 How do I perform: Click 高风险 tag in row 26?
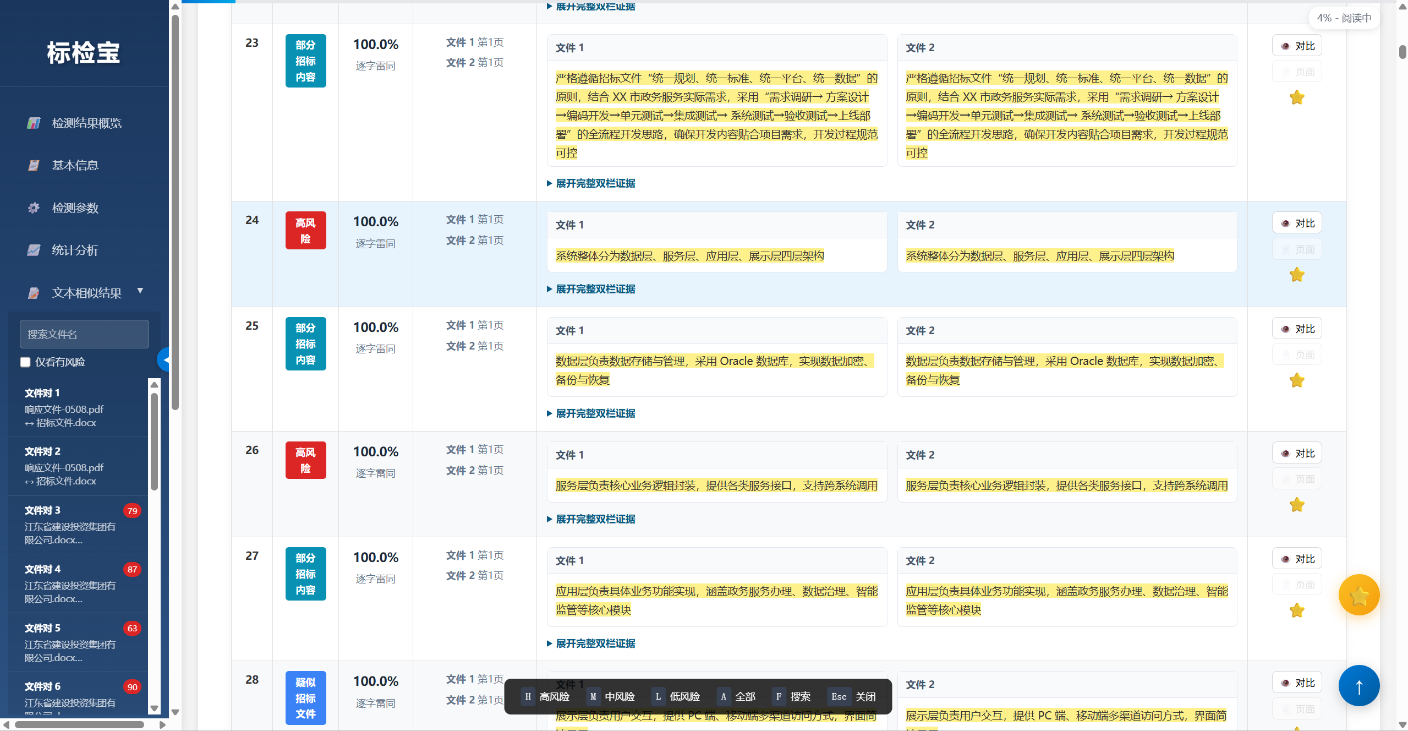(x=305, y=460)
